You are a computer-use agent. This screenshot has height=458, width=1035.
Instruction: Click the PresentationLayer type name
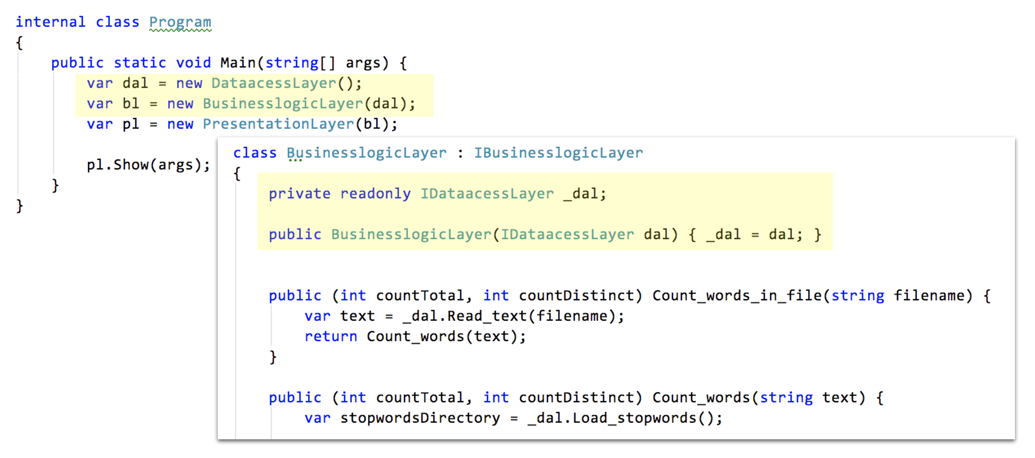click(278, 124)
